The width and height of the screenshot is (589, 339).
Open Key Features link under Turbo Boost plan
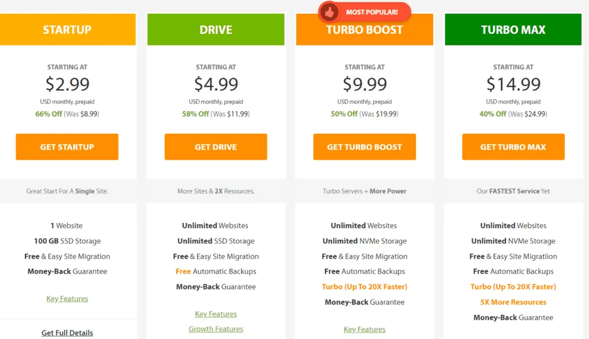coord(364,329)
